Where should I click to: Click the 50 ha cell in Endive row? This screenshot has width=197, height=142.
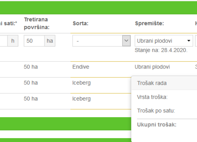click(x=31, y=67)
